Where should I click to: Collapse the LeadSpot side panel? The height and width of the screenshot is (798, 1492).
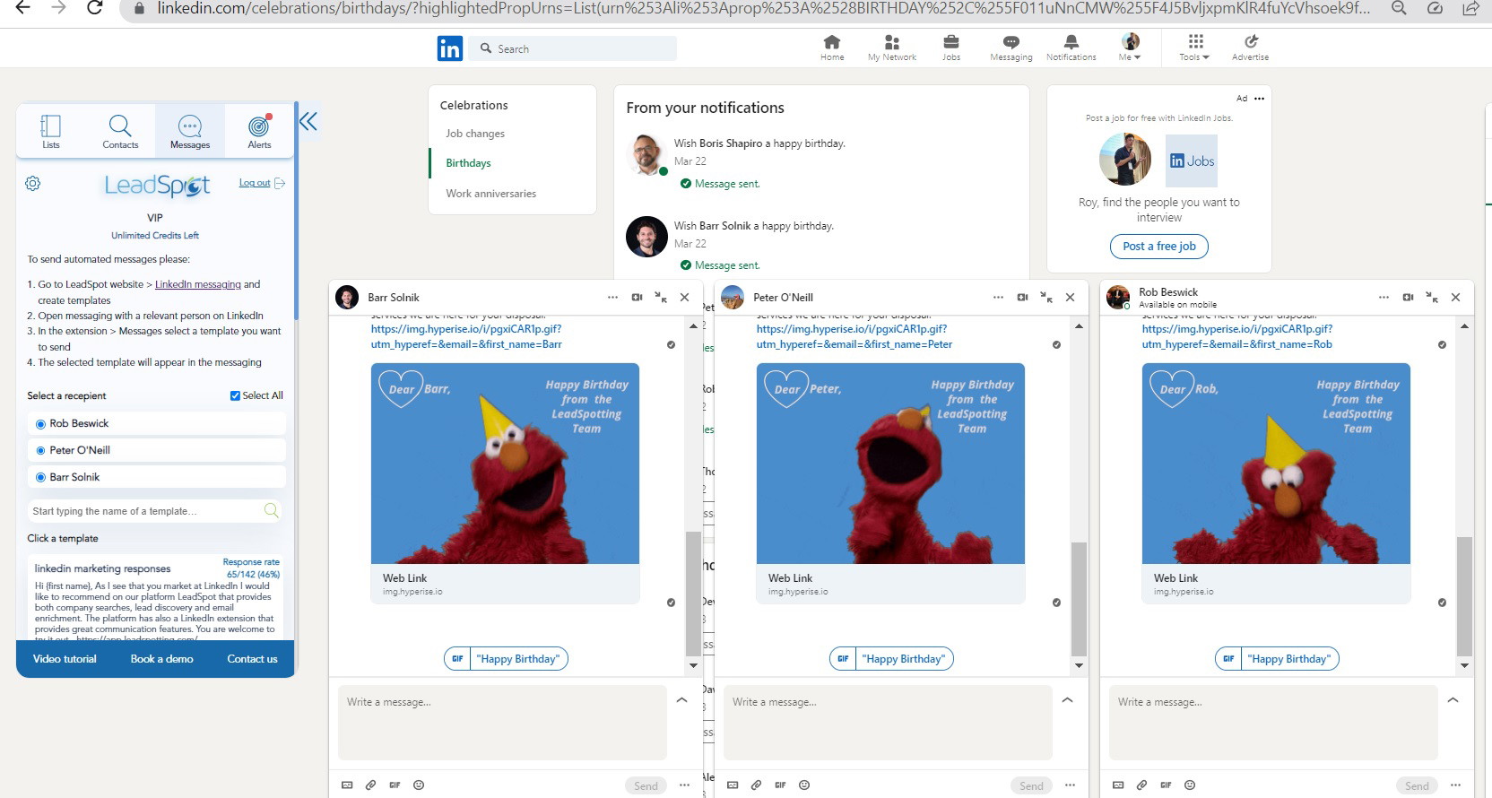pyautogui.click(x=308, y=122)
